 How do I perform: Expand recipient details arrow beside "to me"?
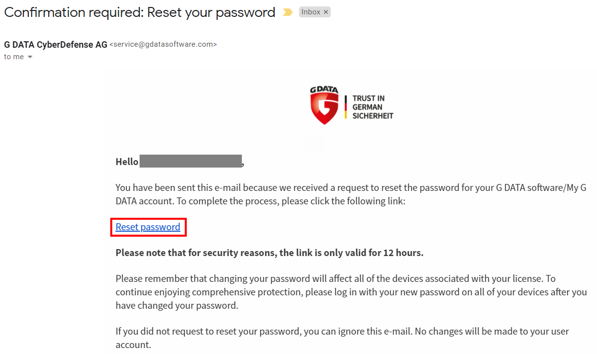[x=30, y=57]
